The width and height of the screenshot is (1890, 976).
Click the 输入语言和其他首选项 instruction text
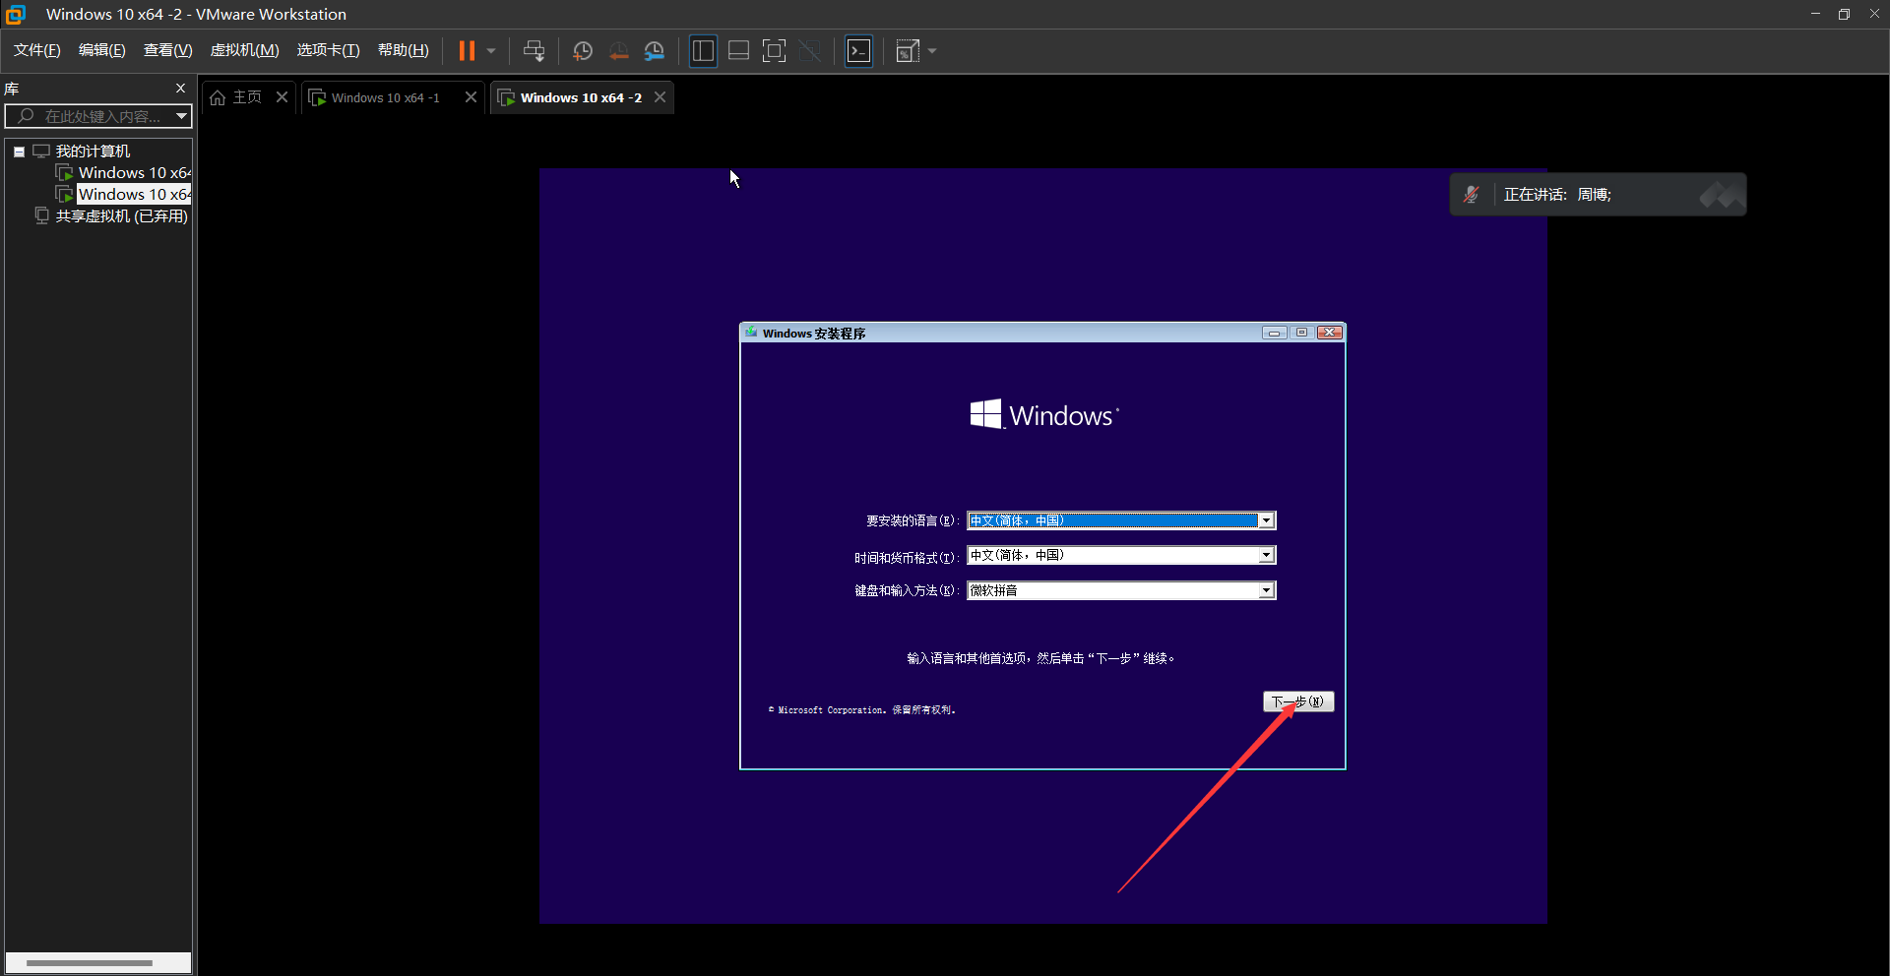pos(1040,658)
